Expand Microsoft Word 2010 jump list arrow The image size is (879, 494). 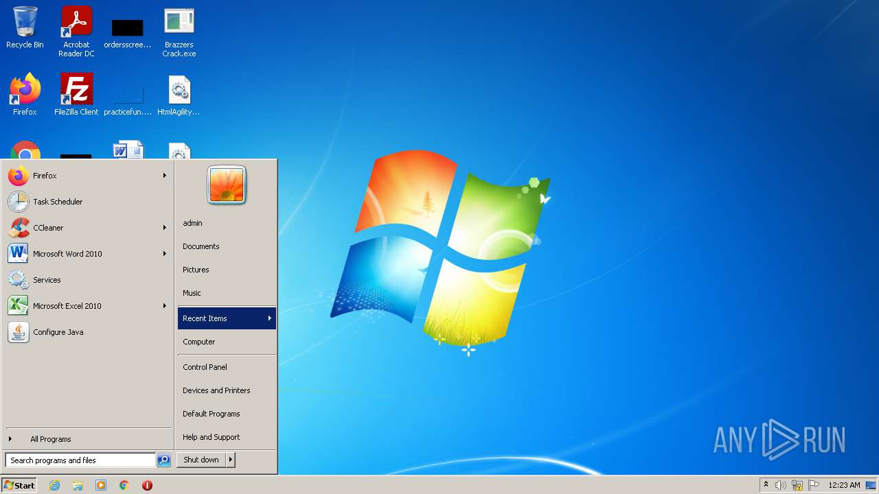(x=165, y=254)
